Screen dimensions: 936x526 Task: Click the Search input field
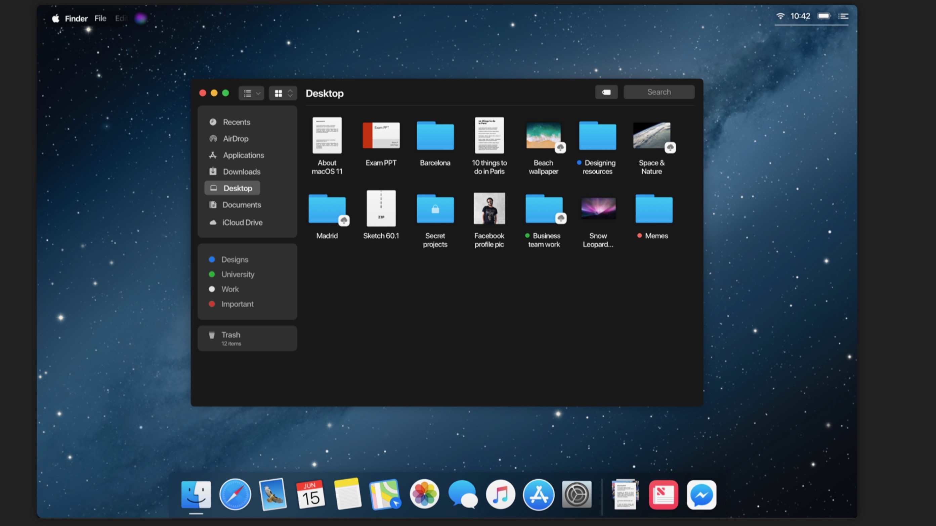tap(658, 92)
